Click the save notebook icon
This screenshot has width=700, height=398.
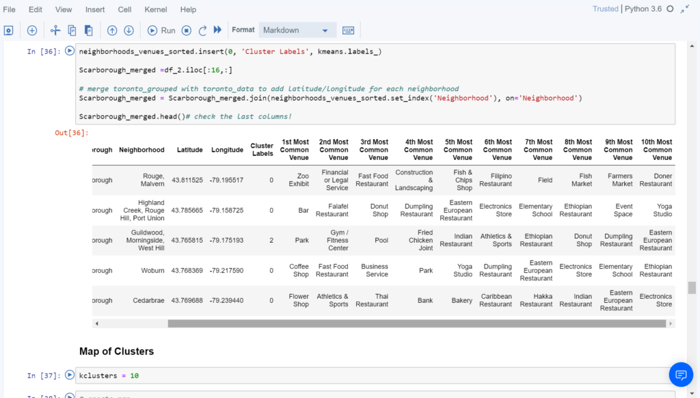pyautogui.click(x=9, y=30)
